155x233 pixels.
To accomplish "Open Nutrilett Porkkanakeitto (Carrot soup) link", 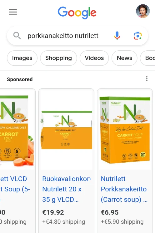I will [x=124, y=189].
